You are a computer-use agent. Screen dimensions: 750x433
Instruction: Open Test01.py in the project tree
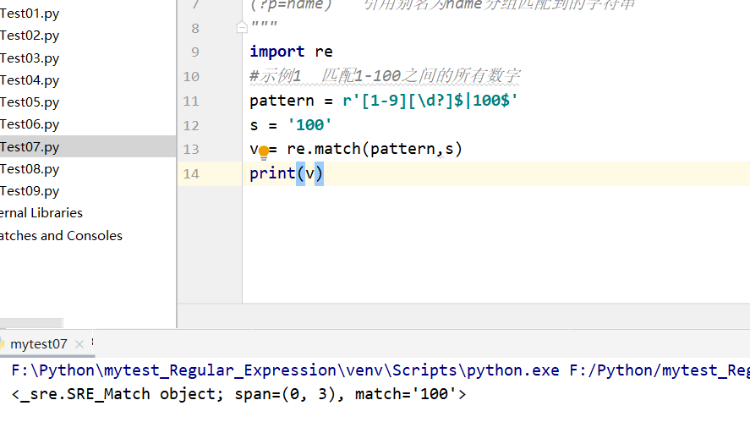(30, 14)
